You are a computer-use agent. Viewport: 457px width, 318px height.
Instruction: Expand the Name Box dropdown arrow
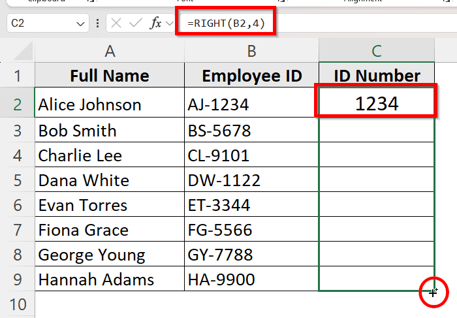pos(80,24)
